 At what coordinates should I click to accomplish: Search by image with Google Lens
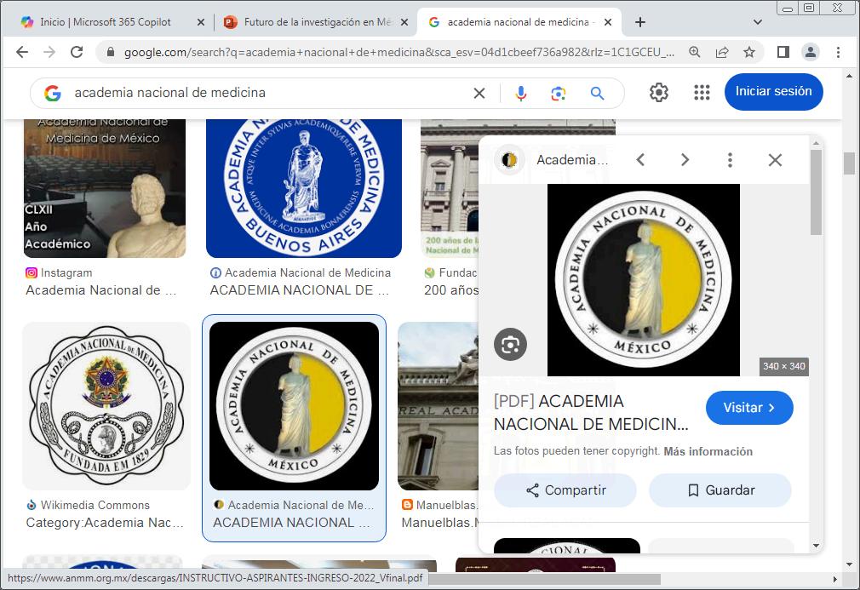coord(559,93)
